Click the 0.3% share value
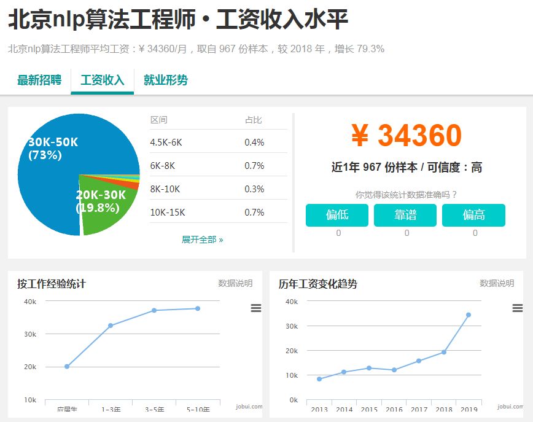 [x=254, y=189]
